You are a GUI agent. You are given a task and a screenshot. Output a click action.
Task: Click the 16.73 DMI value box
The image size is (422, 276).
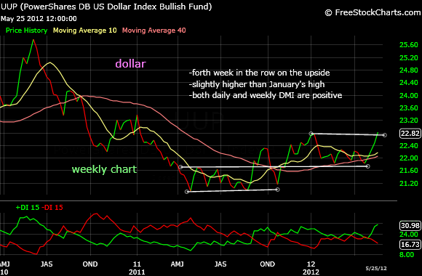pos(410,244)
